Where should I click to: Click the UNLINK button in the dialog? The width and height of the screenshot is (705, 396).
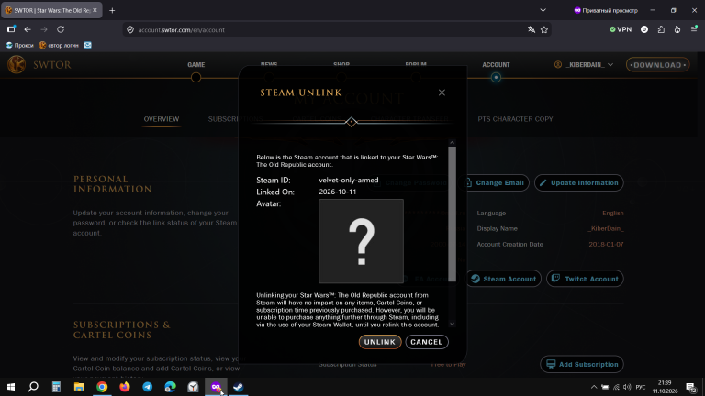point(380,342)
